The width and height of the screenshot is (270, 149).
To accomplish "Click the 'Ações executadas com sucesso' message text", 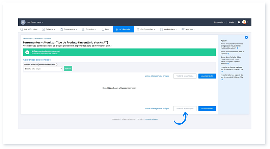I will [x=46, y=51].
